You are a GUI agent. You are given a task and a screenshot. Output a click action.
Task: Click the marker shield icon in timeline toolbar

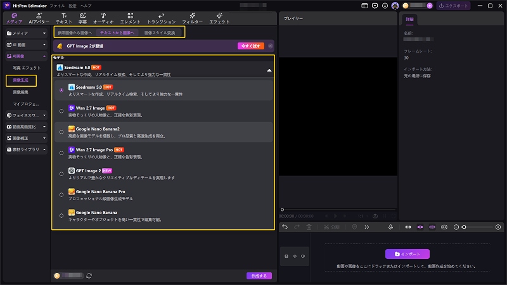(x=354, y=227)
